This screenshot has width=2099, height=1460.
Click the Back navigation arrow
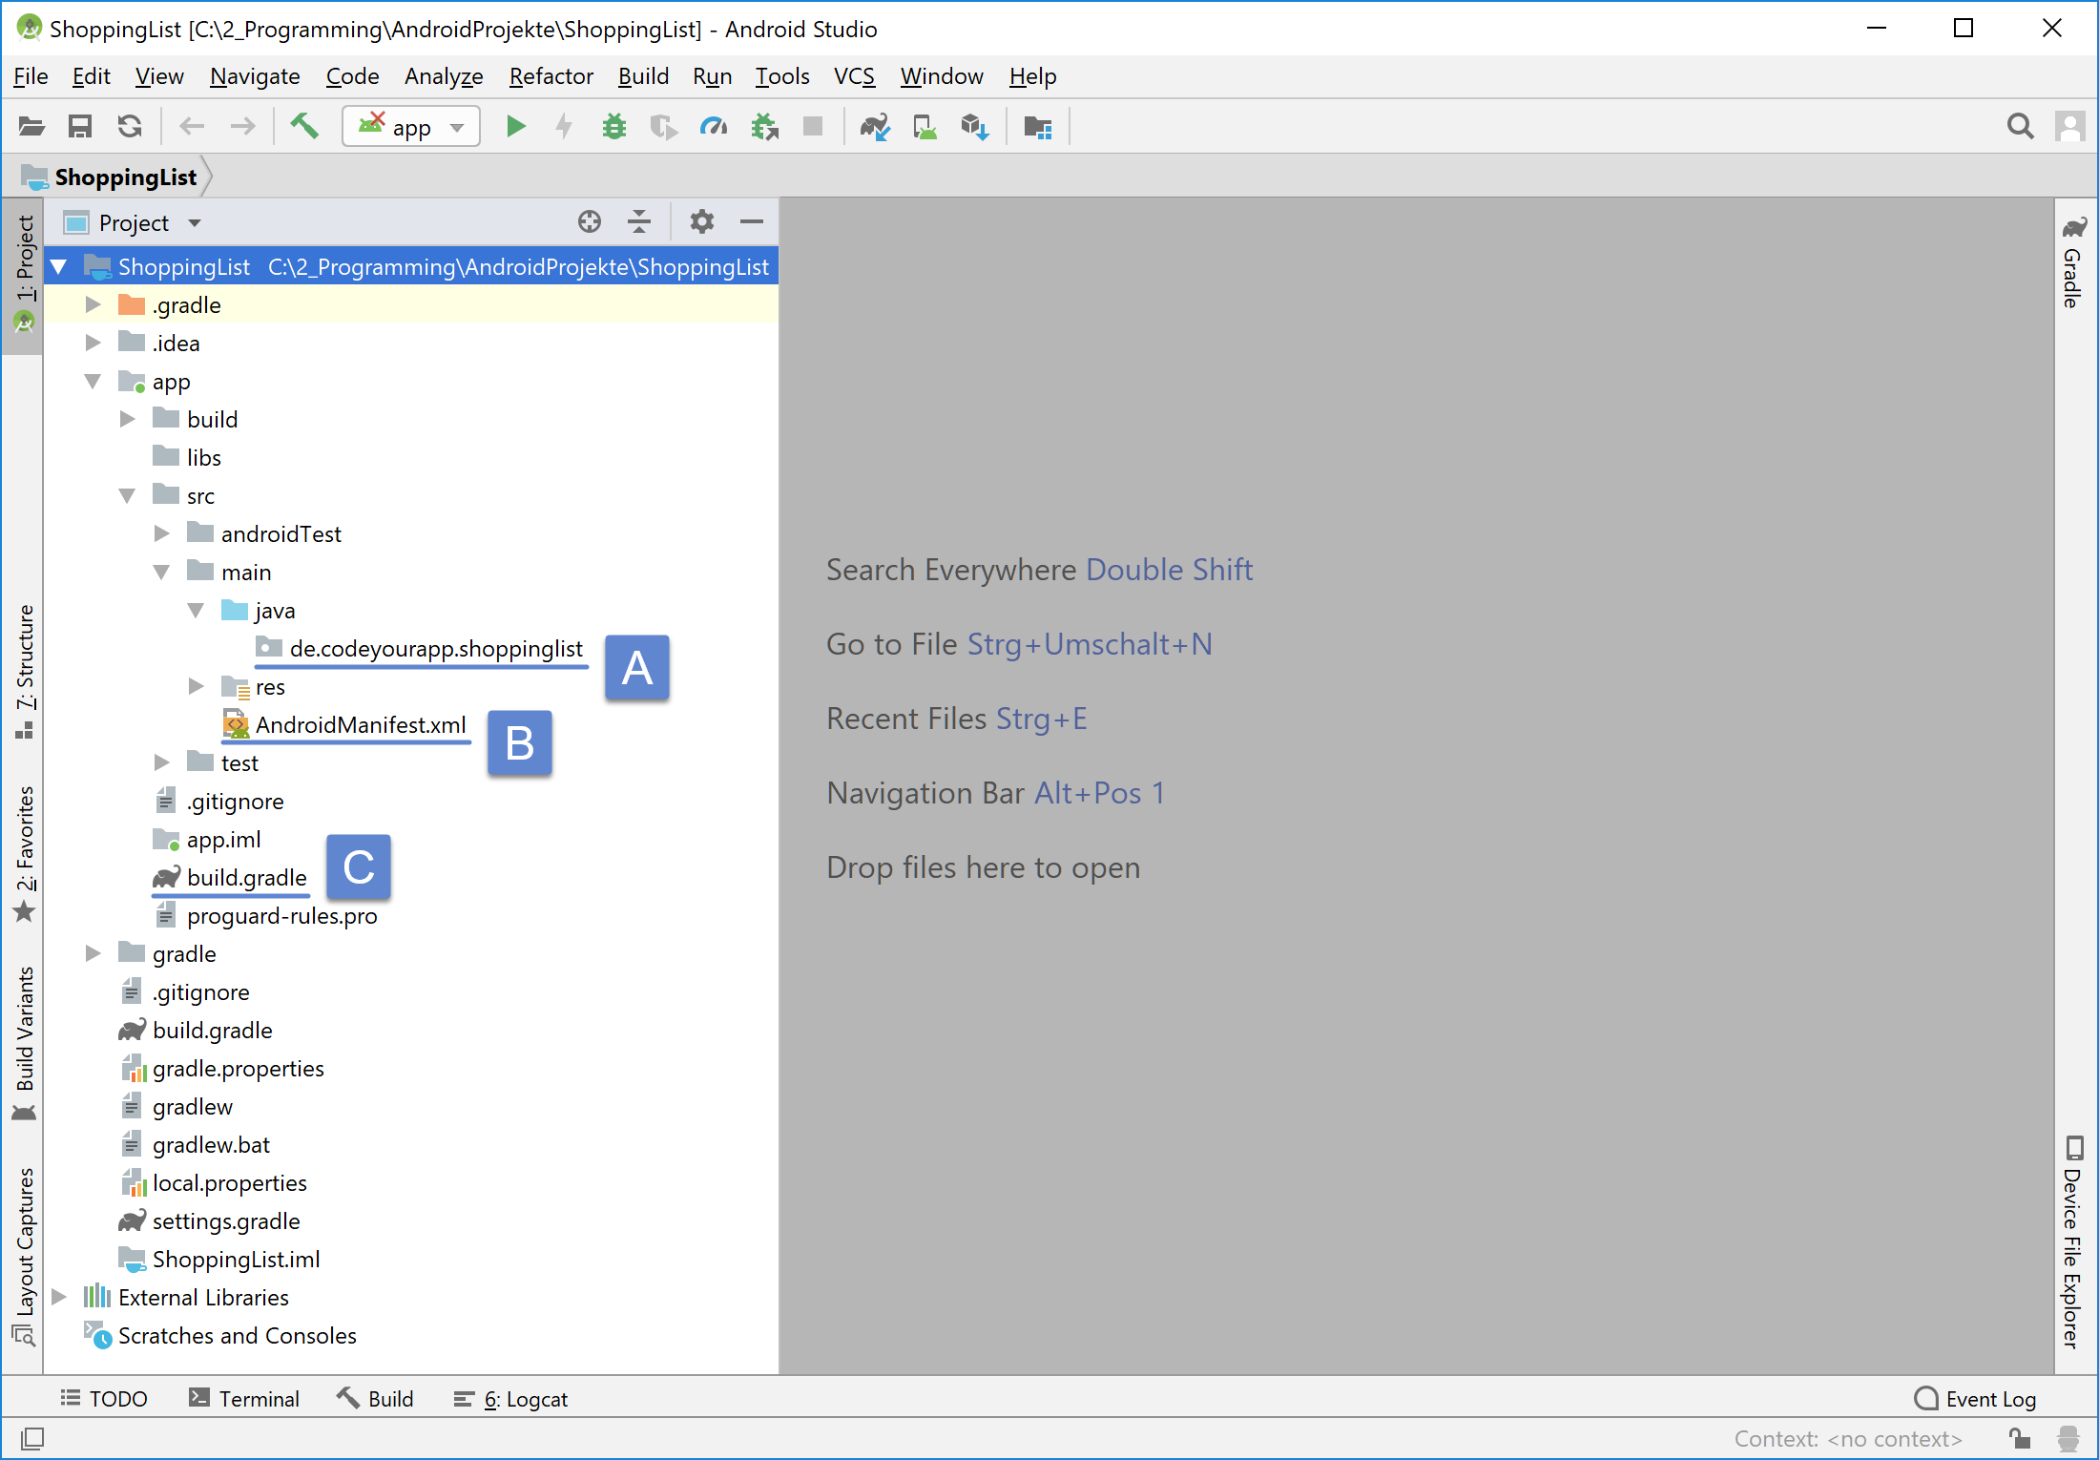(192, 126)
